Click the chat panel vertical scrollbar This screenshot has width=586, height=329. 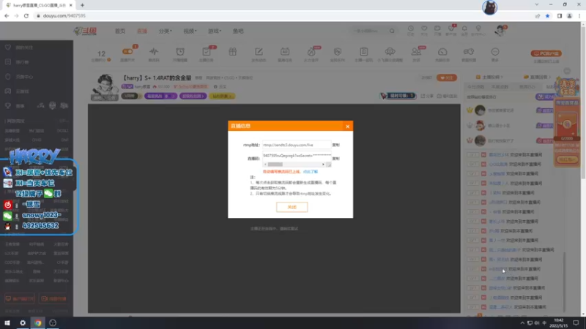click(x=564, y=281)
